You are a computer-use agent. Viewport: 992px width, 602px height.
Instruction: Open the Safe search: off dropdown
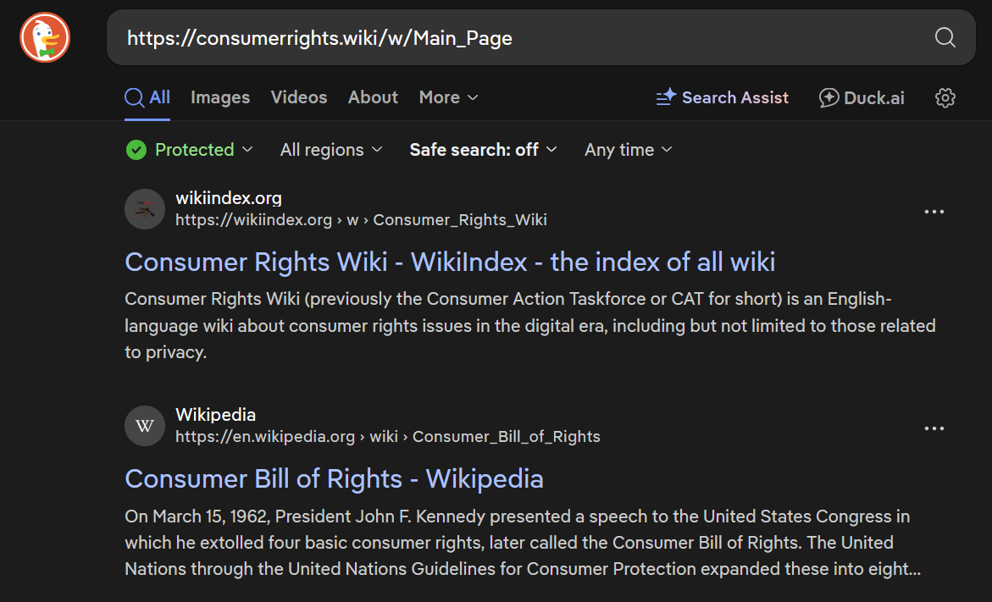pyautogui.click(x=484, y=150)
